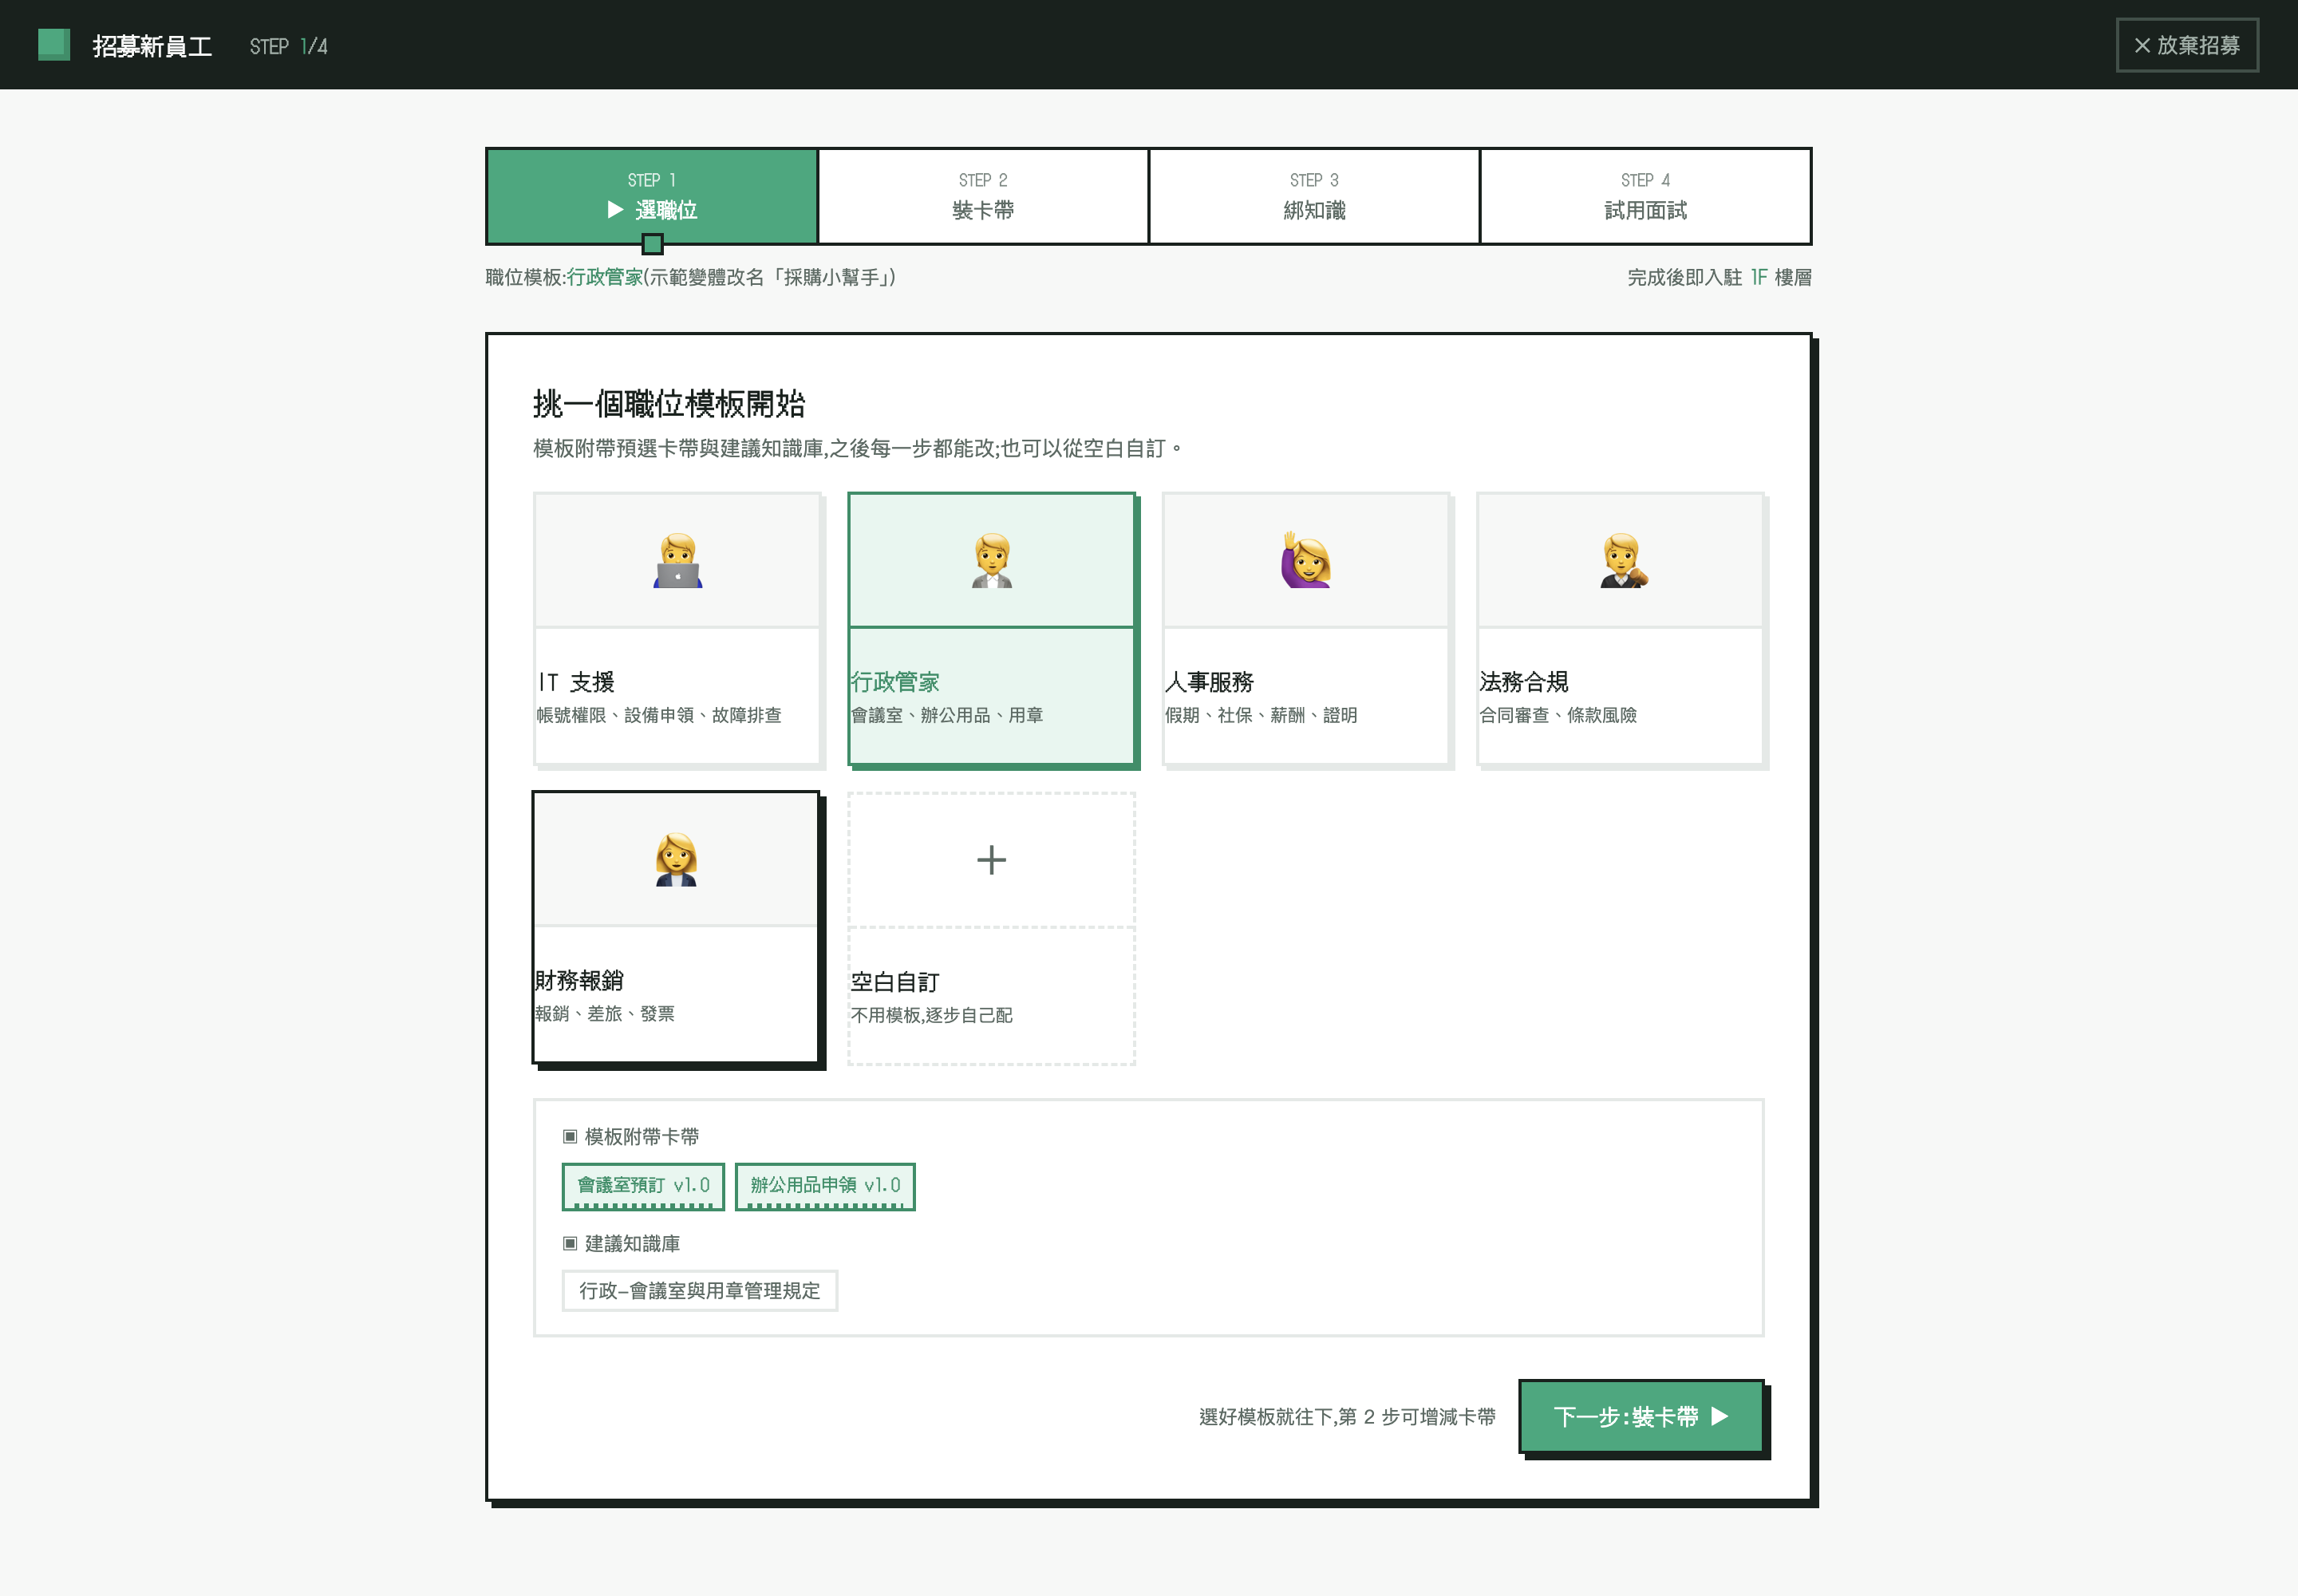Select the 人事服務 template card
This screenshot has width=2298, height=1596.
tap(1306, 629)
